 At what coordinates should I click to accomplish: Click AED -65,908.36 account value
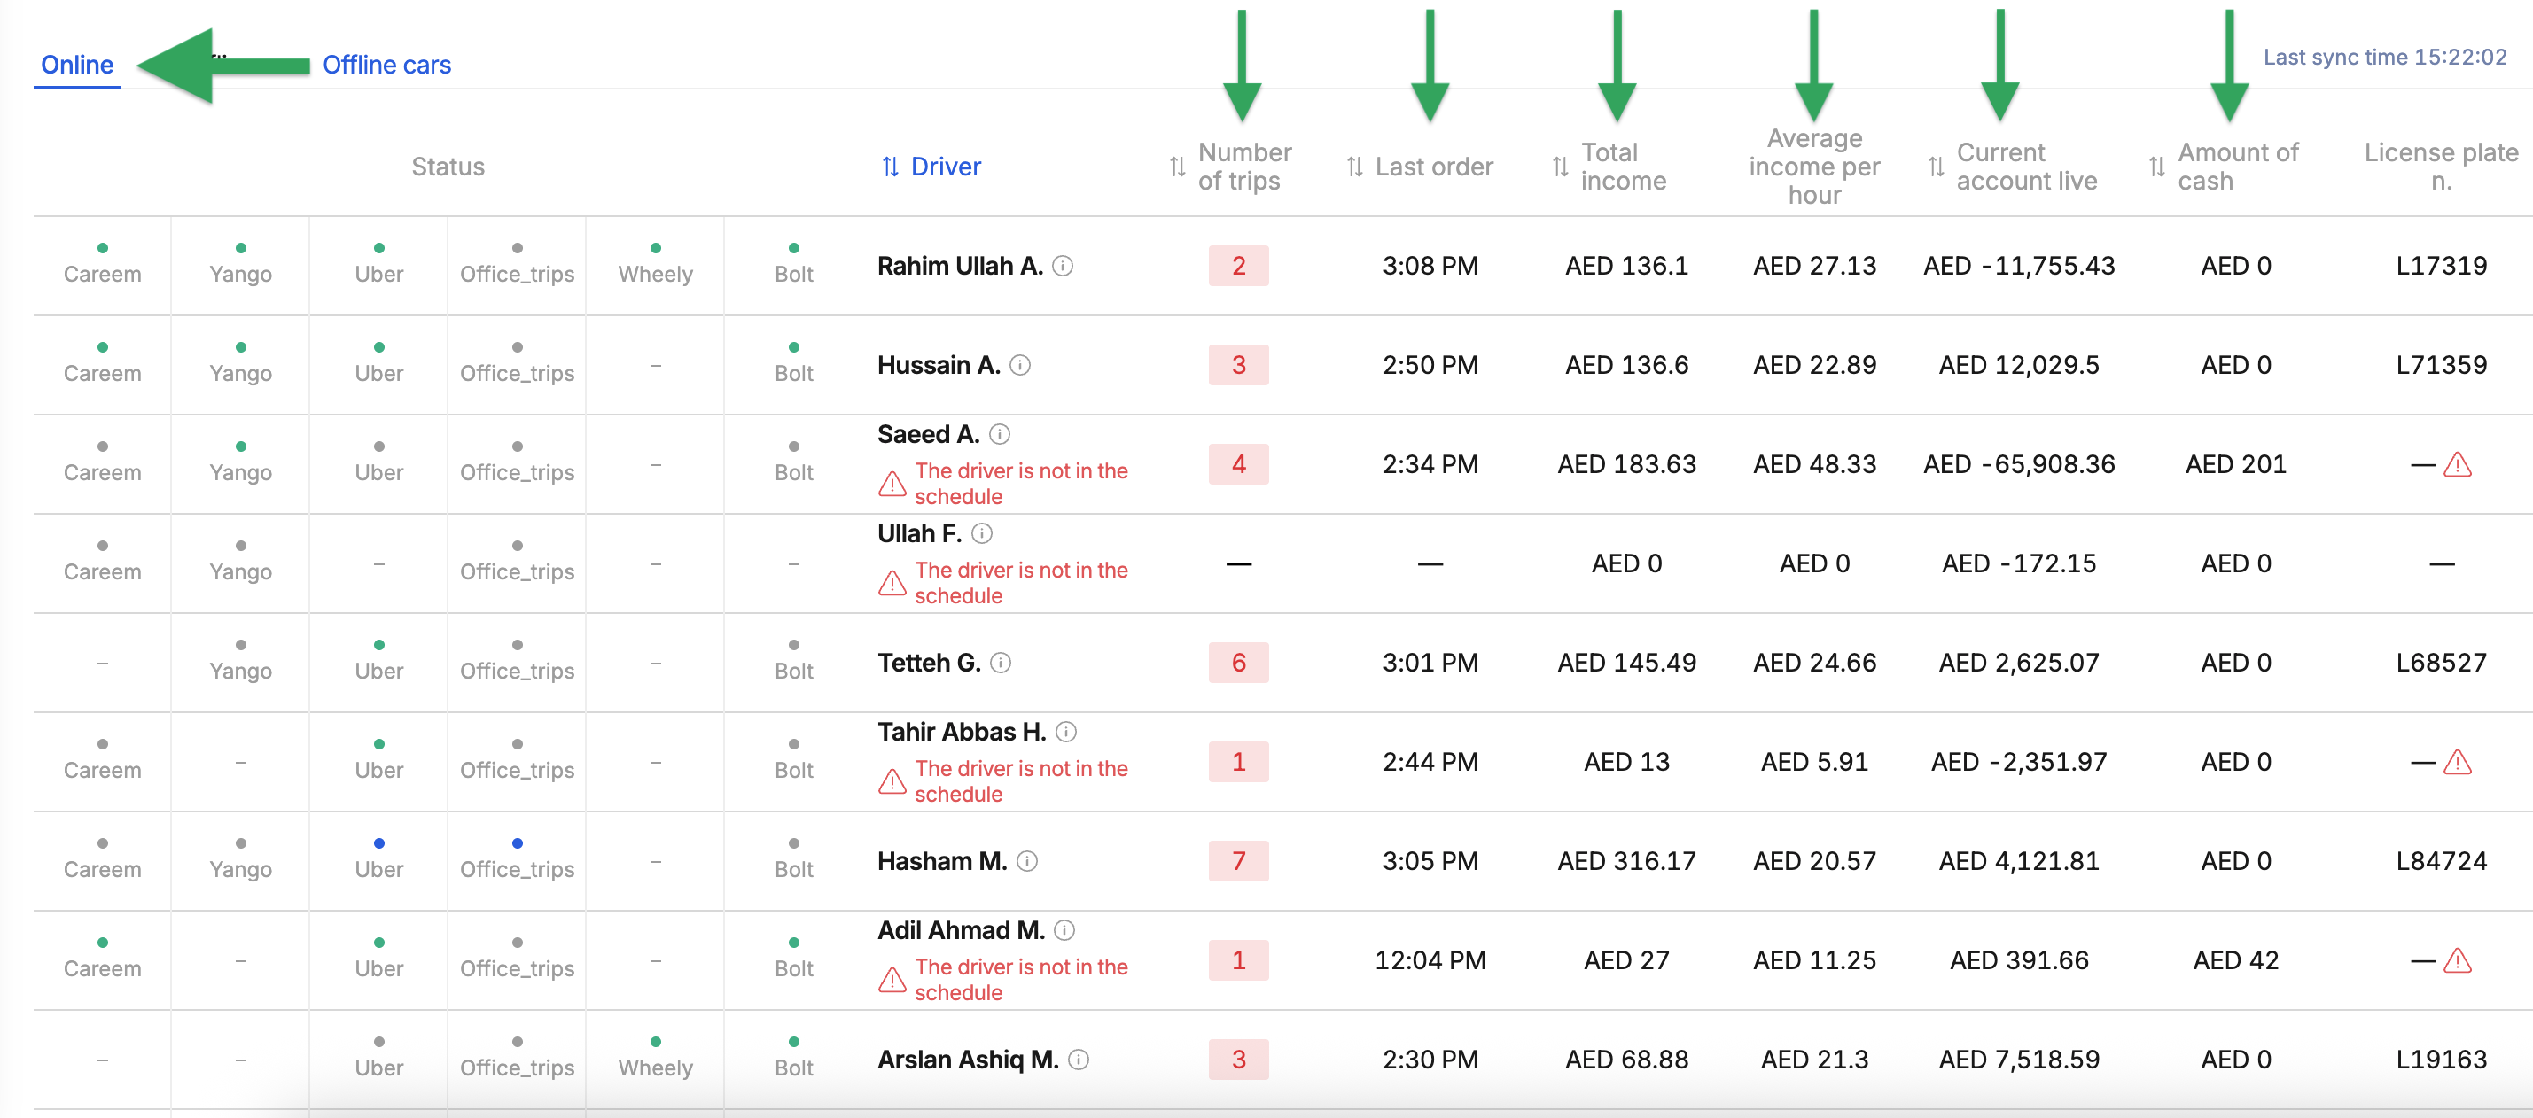(2019, 464)
